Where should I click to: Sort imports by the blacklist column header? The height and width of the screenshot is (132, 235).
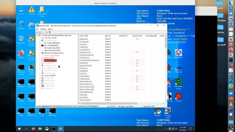click(x=137, y=36)
